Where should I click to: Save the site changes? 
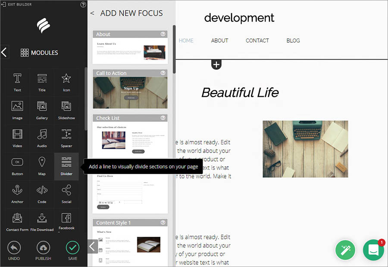[x=72, y=251]
